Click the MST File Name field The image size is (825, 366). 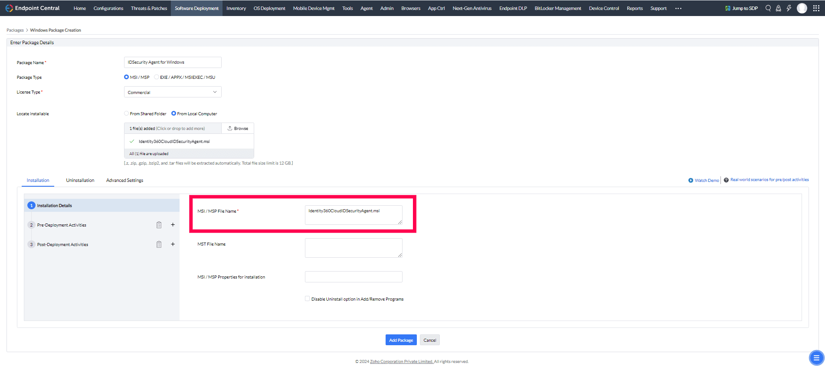tap(354, 248)
